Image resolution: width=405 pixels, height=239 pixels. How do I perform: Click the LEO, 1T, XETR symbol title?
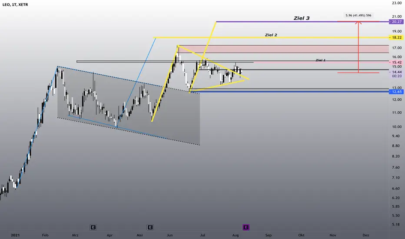tap(15, 5)
